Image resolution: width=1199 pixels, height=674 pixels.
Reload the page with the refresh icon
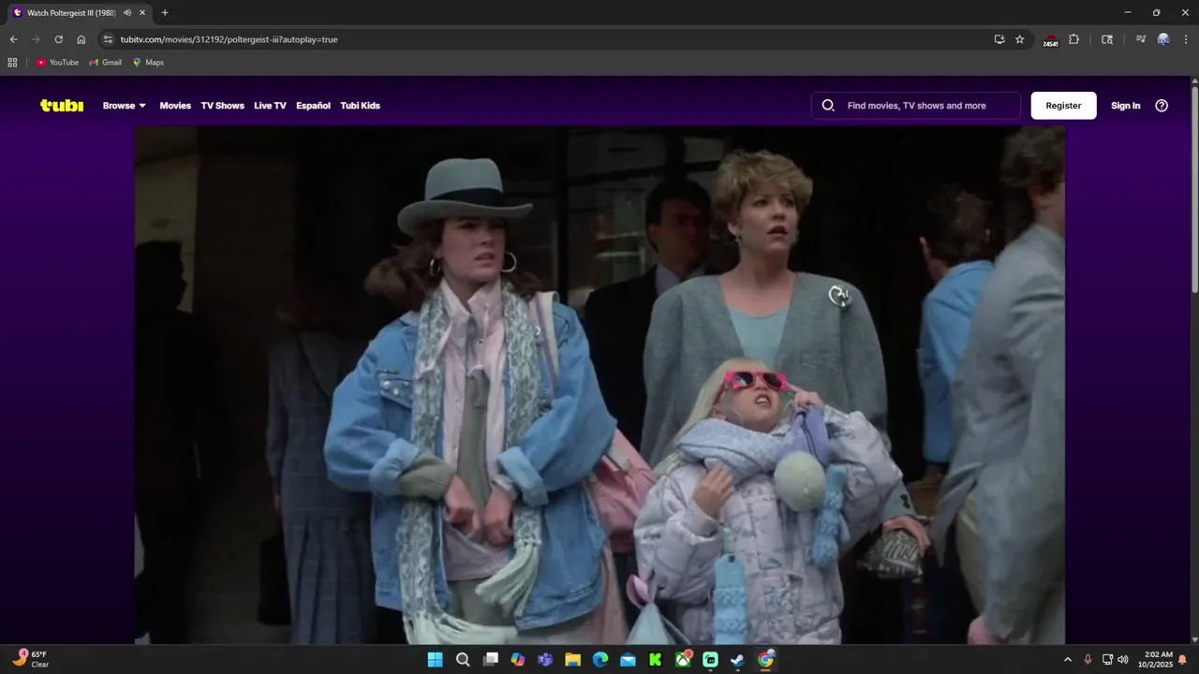coord(58,39)
